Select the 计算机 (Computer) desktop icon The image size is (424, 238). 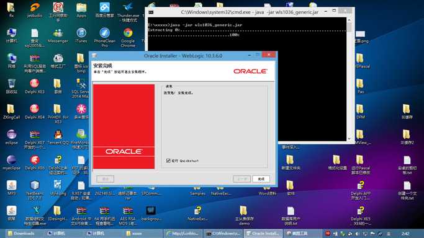click(11, 35)
